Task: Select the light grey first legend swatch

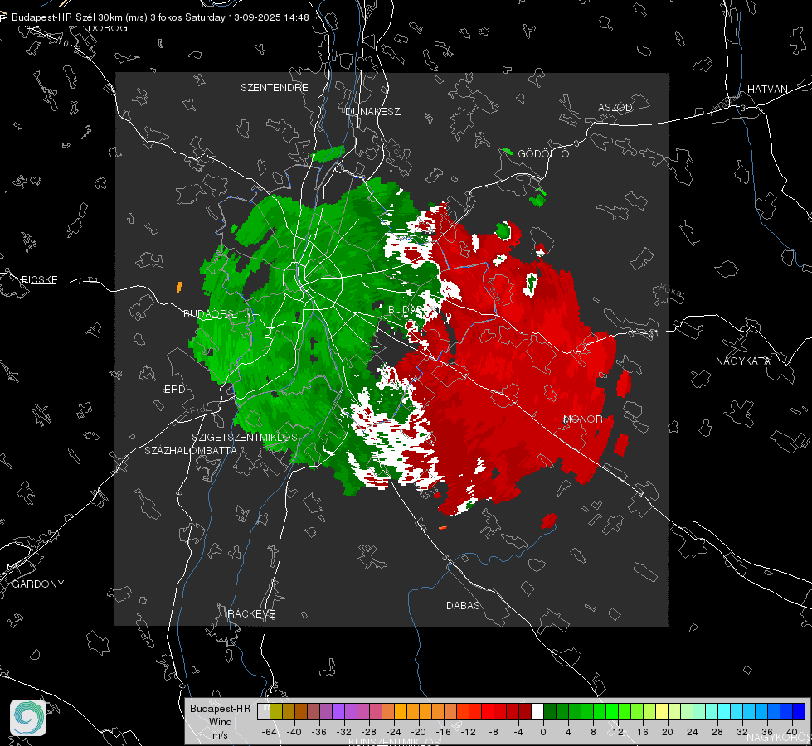Action: tap(264, 711)
